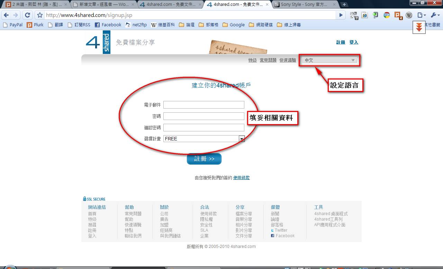Image resolution: width=443 pixels, height=269 pixels.
Task: Open 隱私權 in the footer 合法 column
Action: (207, 219)
